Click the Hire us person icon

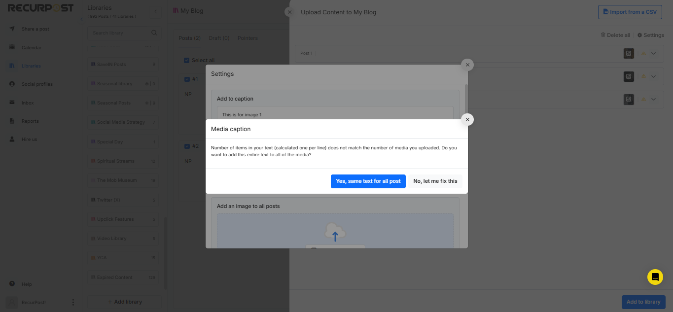[x=12, y=139]
